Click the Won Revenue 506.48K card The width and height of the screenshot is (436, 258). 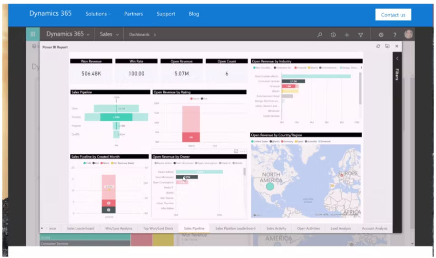point(91,71)
